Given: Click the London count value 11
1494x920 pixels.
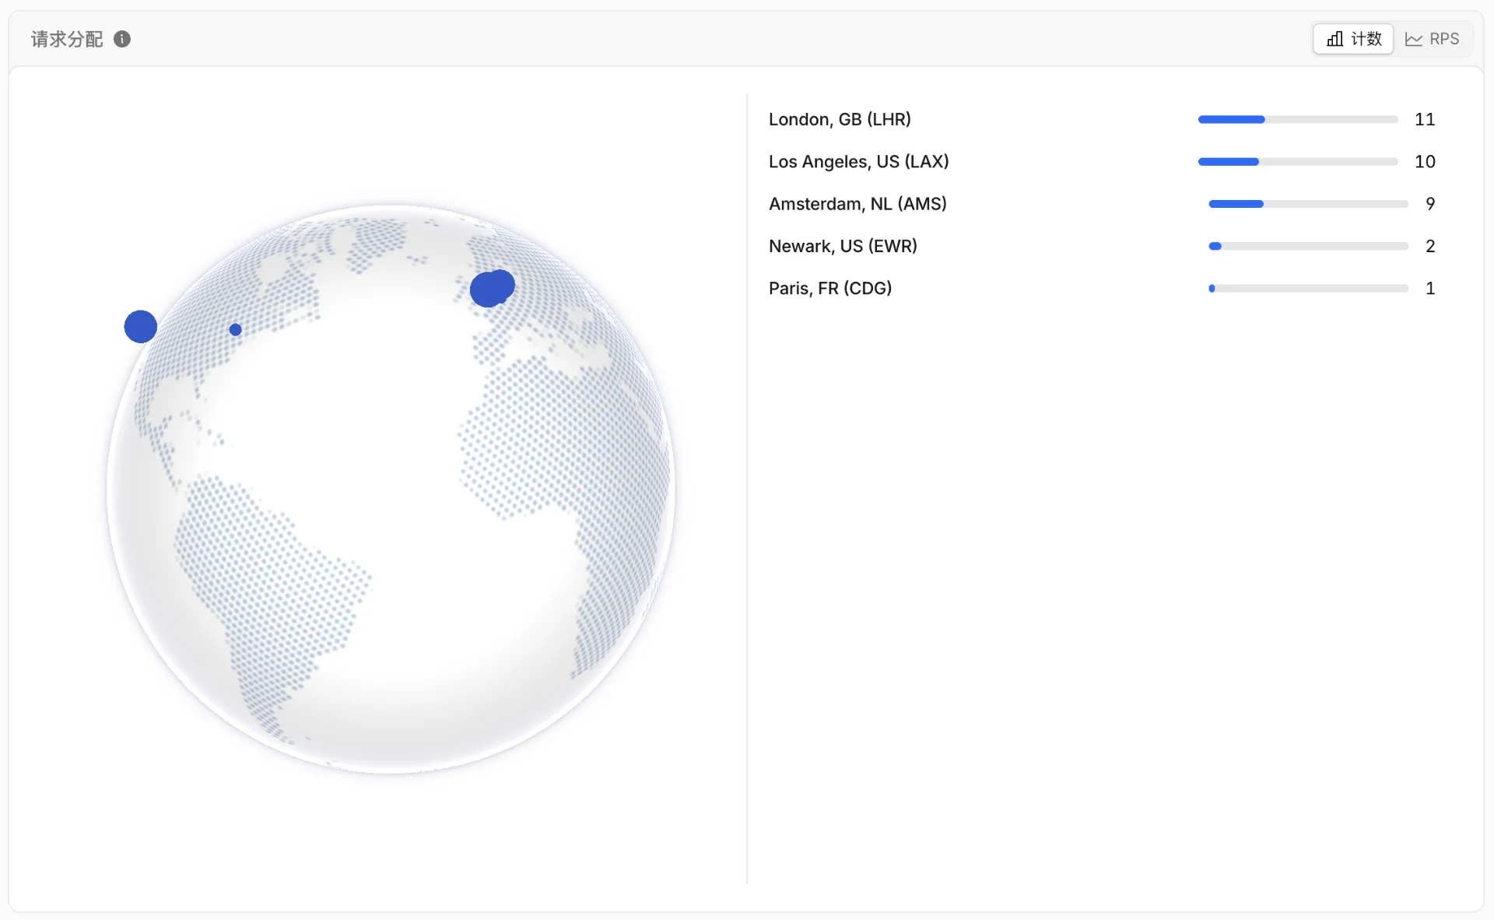Looking at the screenshot, I should click(x=1425, y=119).
